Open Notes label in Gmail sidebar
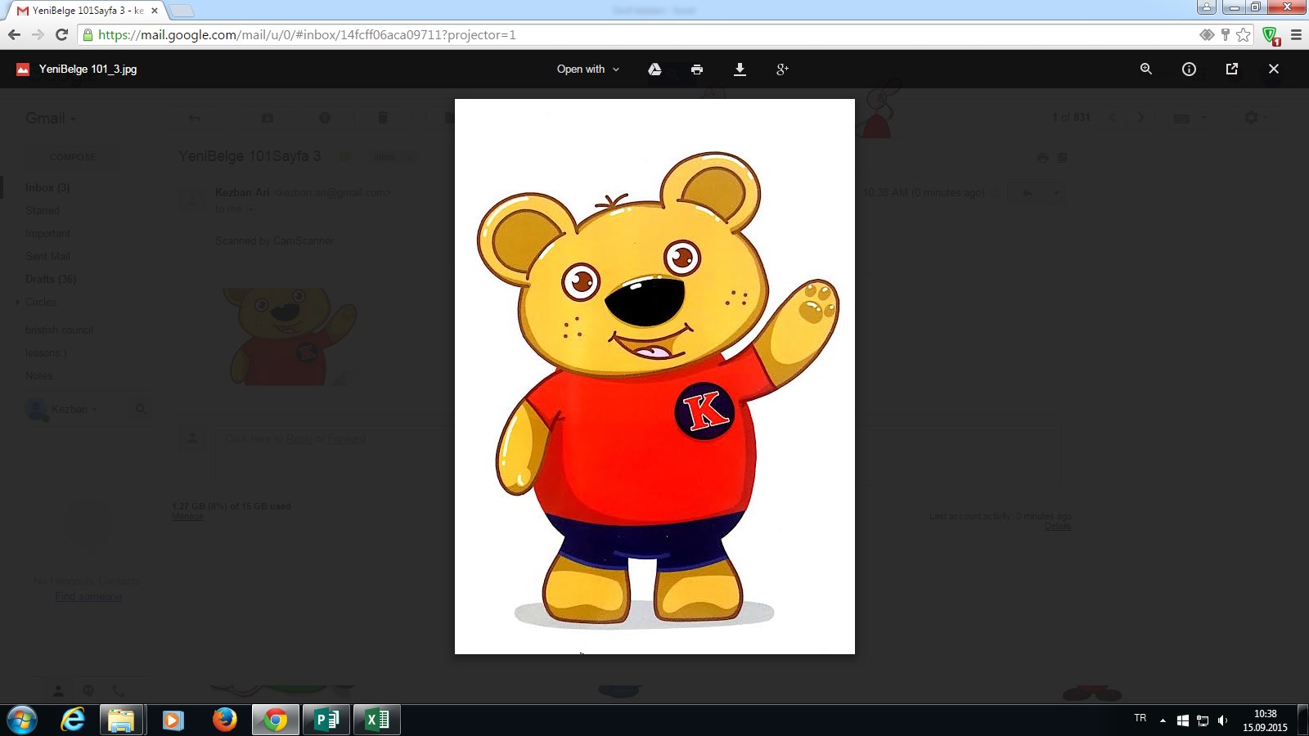Screen dimensions: 1309x736 tap(38, 375)
